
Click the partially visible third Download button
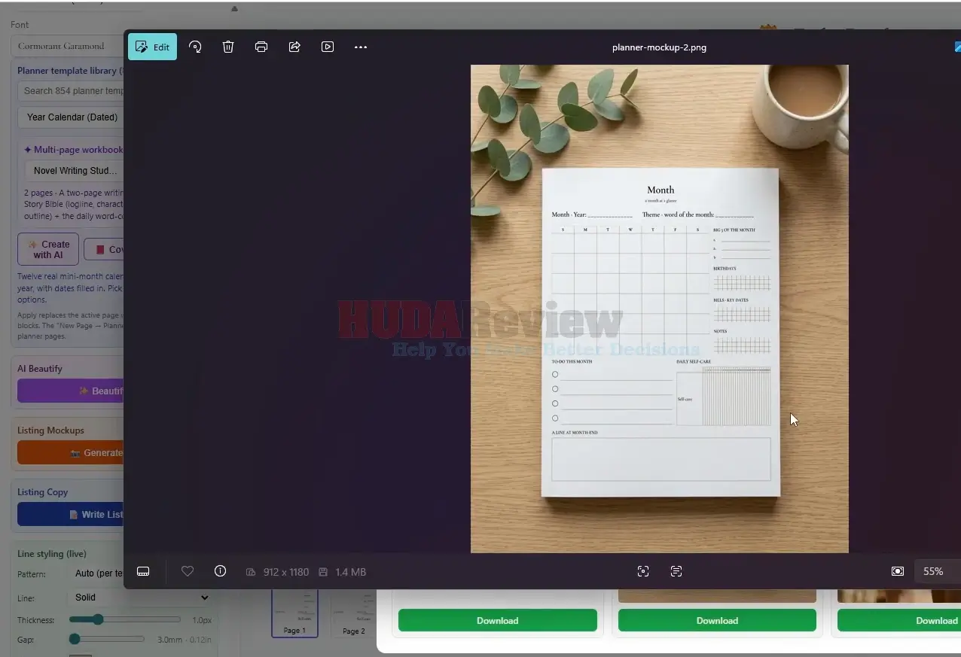pos(899,621)
